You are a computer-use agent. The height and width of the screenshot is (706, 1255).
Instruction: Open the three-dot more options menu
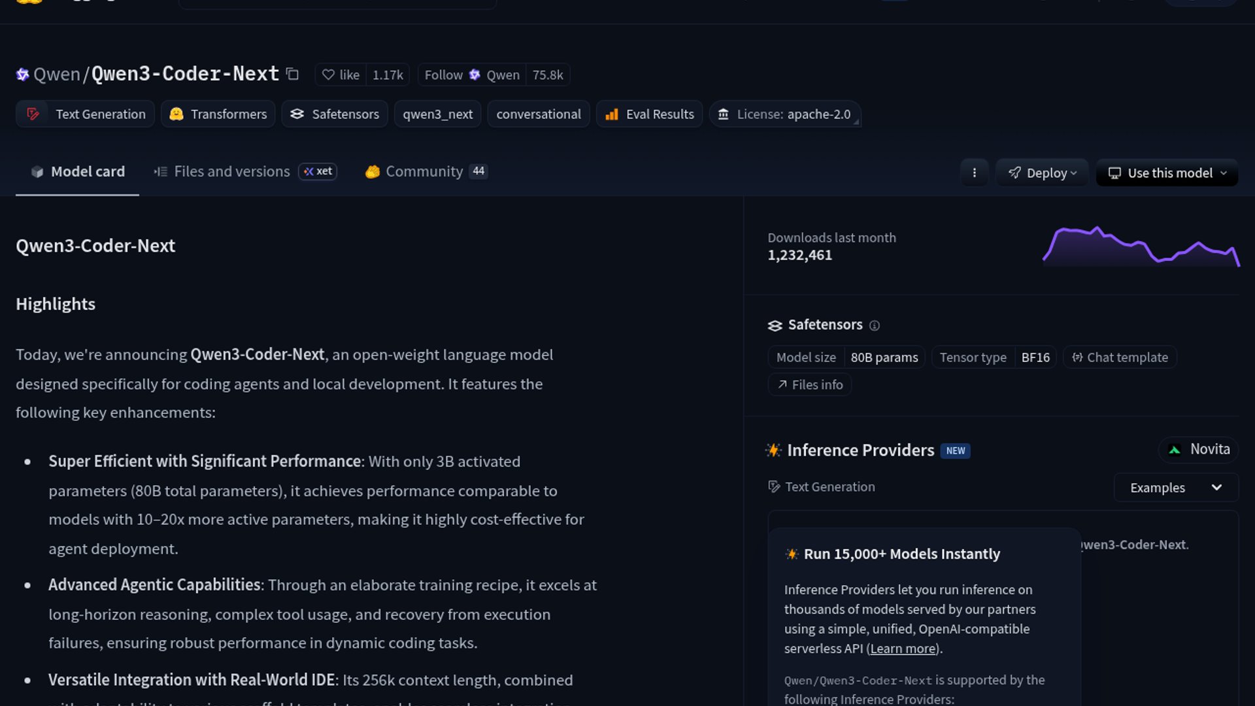coord(974,173)
